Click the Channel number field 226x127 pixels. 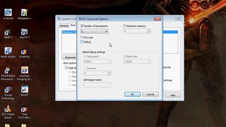point(95,73)
